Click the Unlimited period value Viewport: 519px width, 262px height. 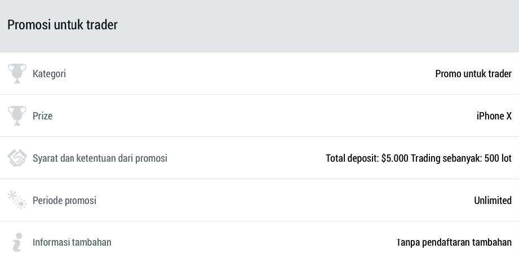coord(493,201)
